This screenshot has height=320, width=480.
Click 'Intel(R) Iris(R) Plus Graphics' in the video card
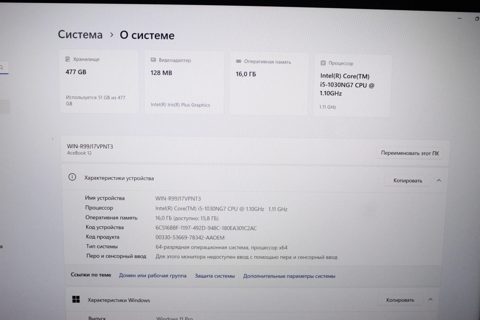click(x=180, y=105)
